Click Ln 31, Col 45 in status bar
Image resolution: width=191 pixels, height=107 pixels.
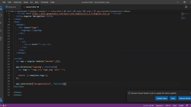(x=149, y=106)
